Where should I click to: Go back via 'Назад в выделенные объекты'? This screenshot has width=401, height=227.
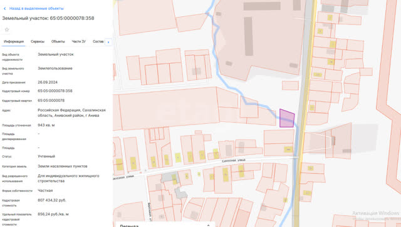point(36,8)
